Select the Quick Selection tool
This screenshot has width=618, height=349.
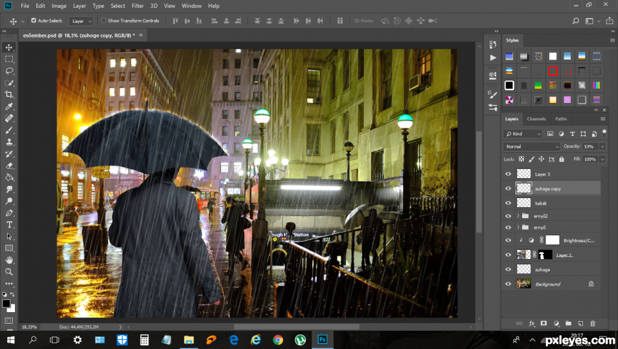tap(9, 83)
